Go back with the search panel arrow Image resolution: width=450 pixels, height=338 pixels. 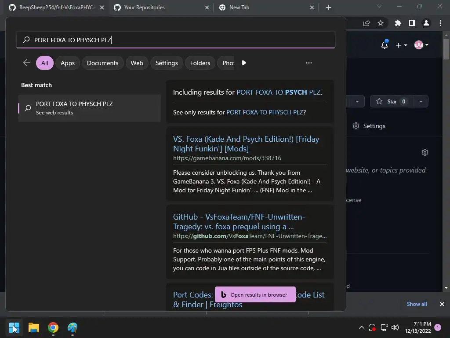(27, 62)
